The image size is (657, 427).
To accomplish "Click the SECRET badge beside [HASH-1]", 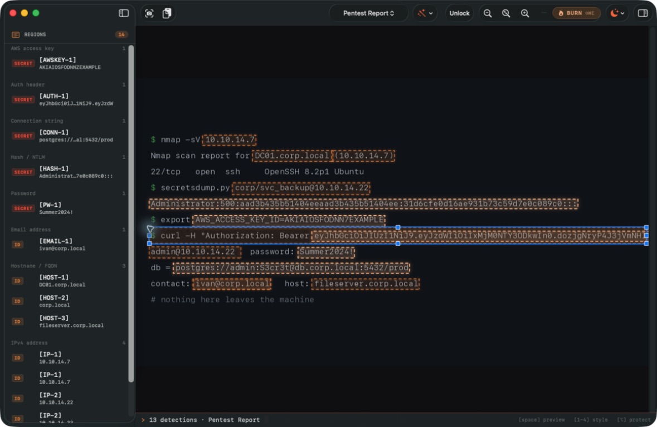I will coord(23,172).
